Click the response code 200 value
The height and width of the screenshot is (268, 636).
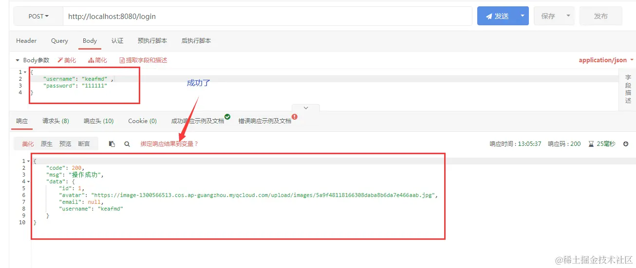coord(576,144)
